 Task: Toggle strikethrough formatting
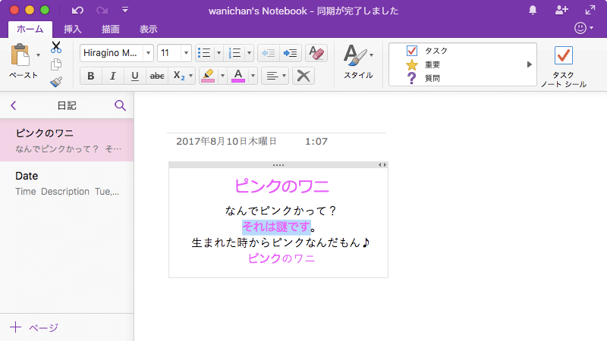(157, 76)
